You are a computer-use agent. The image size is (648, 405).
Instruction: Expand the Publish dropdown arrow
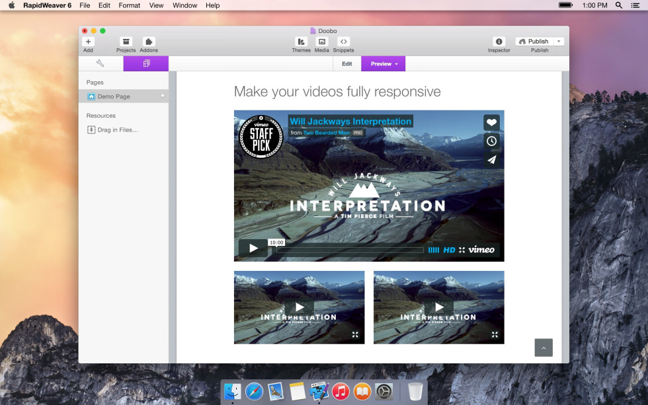point(559,41)
